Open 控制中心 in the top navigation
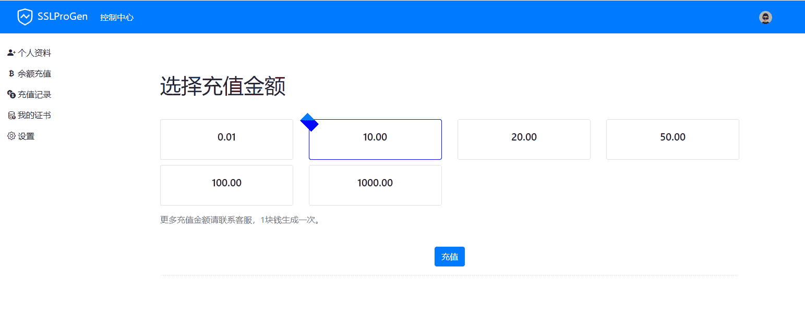Image resolution: width=805 pixels, height=331 pixels. (x=117, y=17)
